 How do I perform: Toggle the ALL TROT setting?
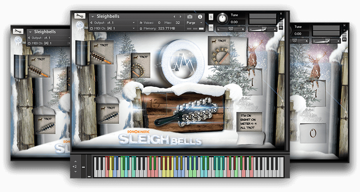248,128
